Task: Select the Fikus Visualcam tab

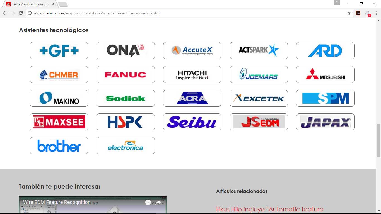Action: click(30, 4)
